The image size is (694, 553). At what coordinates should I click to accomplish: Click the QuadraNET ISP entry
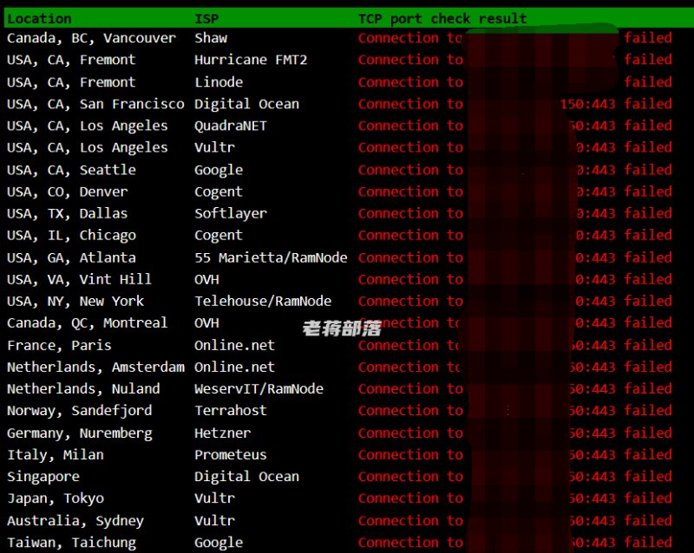tap(231, 126)
